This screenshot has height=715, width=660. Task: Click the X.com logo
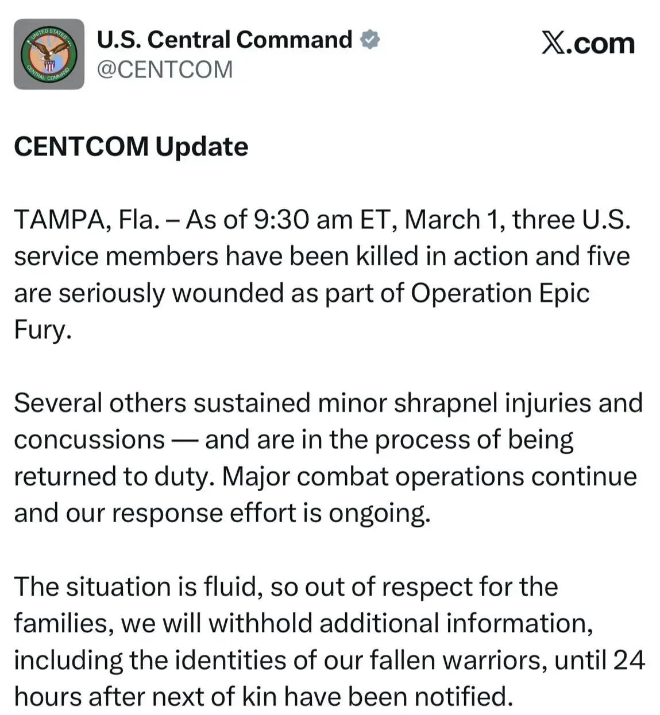pyautogui.click(x=588, y=43)
